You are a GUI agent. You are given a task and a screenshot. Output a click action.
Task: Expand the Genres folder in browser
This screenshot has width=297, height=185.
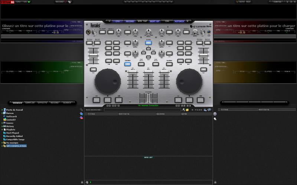(2, 123)
